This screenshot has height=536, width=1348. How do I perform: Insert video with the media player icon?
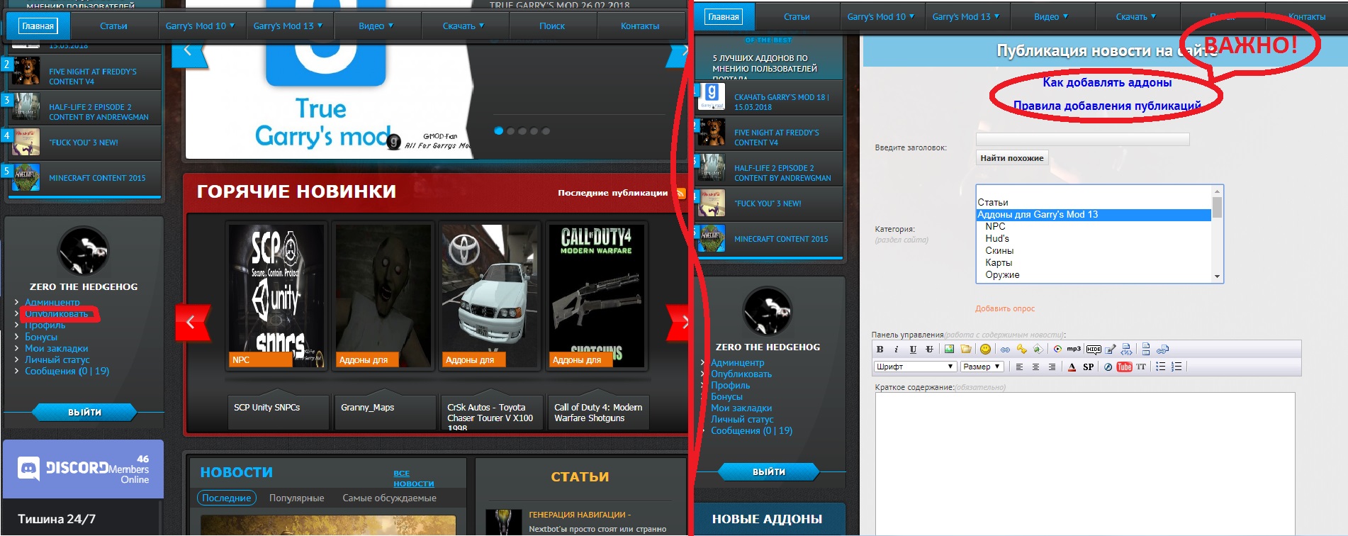1057,349
